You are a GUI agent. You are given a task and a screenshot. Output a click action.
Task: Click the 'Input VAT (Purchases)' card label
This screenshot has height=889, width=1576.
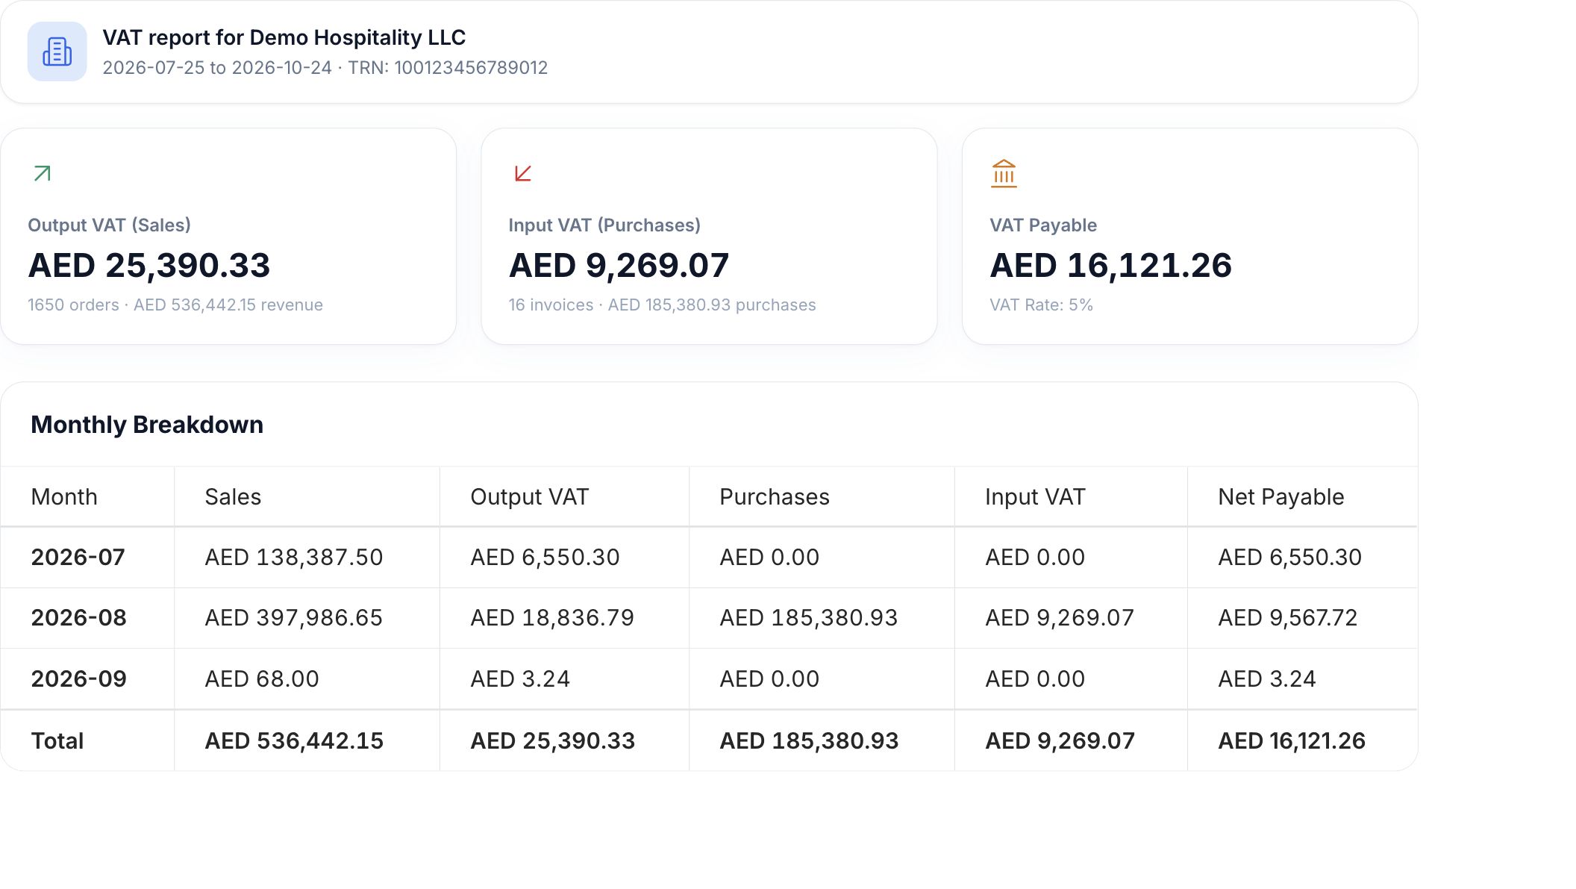[x=604, y=225]
